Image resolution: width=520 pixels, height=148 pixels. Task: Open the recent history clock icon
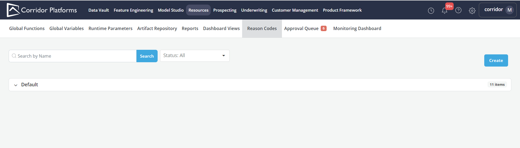431,11
